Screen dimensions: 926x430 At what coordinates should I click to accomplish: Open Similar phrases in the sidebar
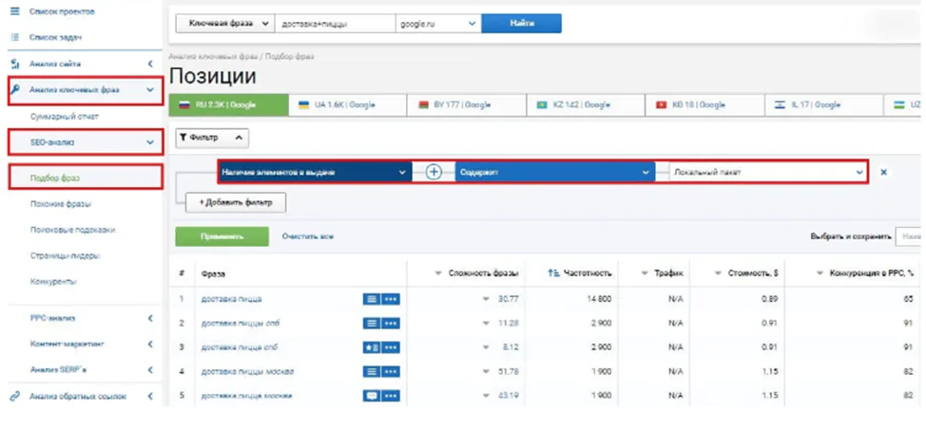[61, 204]
